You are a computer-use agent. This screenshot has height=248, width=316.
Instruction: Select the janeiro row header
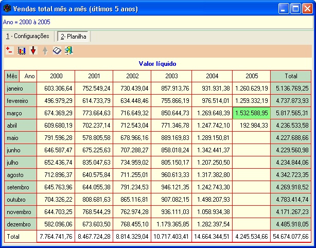point(21,88)
